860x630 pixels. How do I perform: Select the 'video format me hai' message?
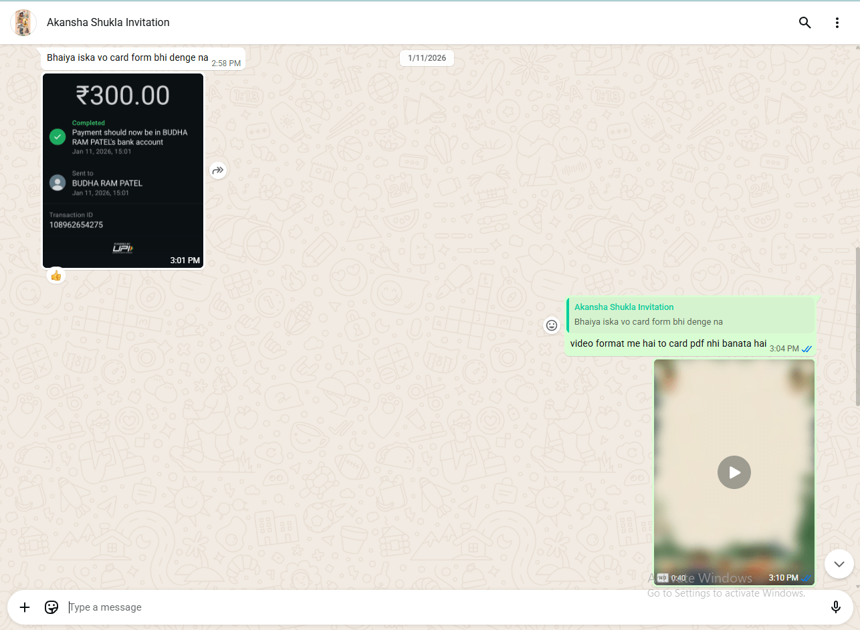point(667,344)
